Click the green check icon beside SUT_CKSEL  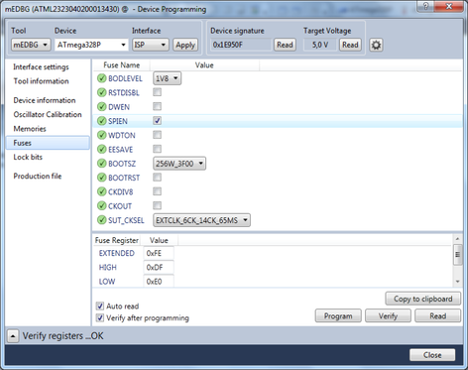[x=101, y=220]
